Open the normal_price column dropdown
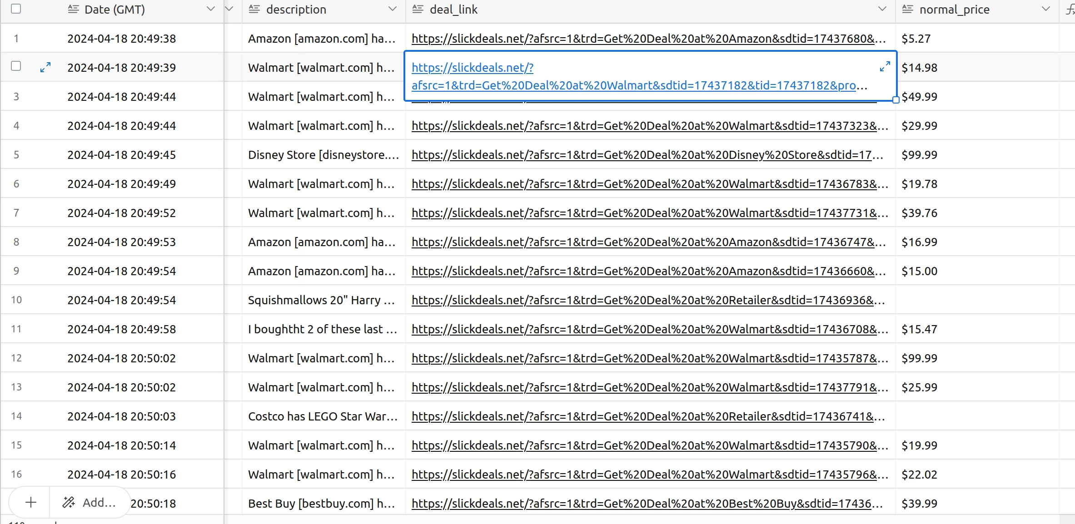The image size is (1075, 524). pos(1045,9)
